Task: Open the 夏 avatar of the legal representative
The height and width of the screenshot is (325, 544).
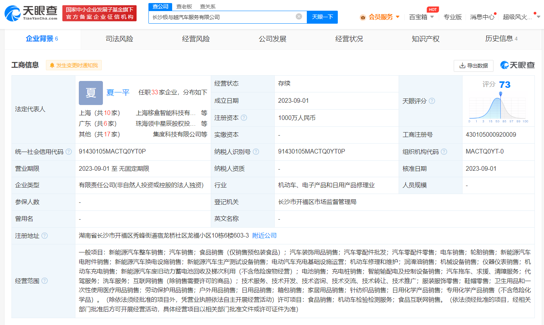Action: coord(91,93)
